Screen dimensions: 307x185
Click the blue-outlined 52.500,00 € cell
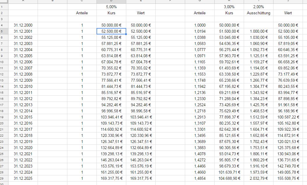pyautogui.click(x=111, y=31)
